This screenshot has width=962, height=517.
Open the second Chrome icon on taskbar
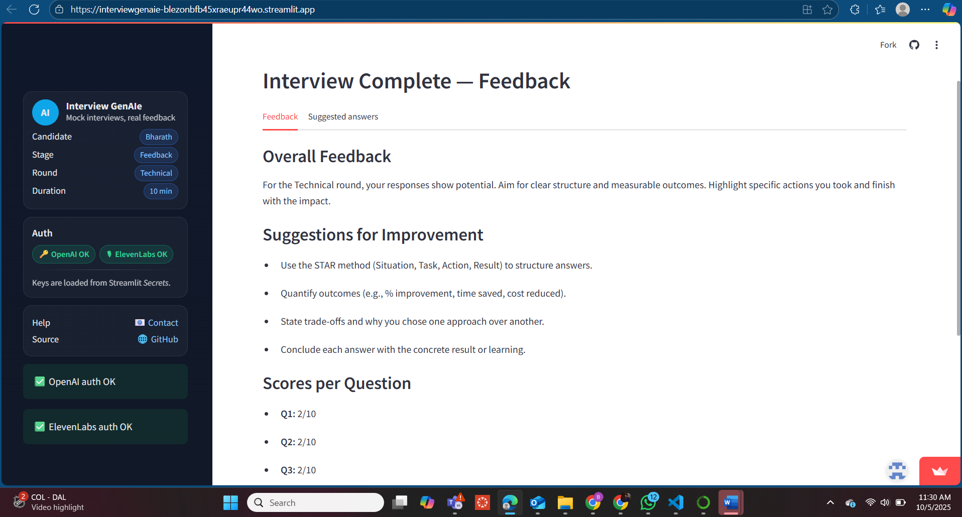[x=621, y=502]
